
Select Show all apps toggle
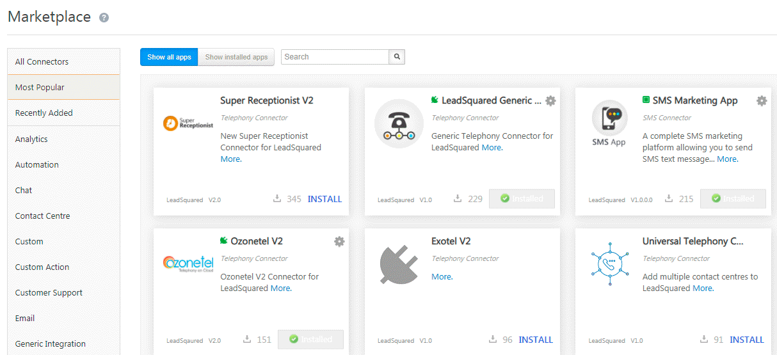169,57
